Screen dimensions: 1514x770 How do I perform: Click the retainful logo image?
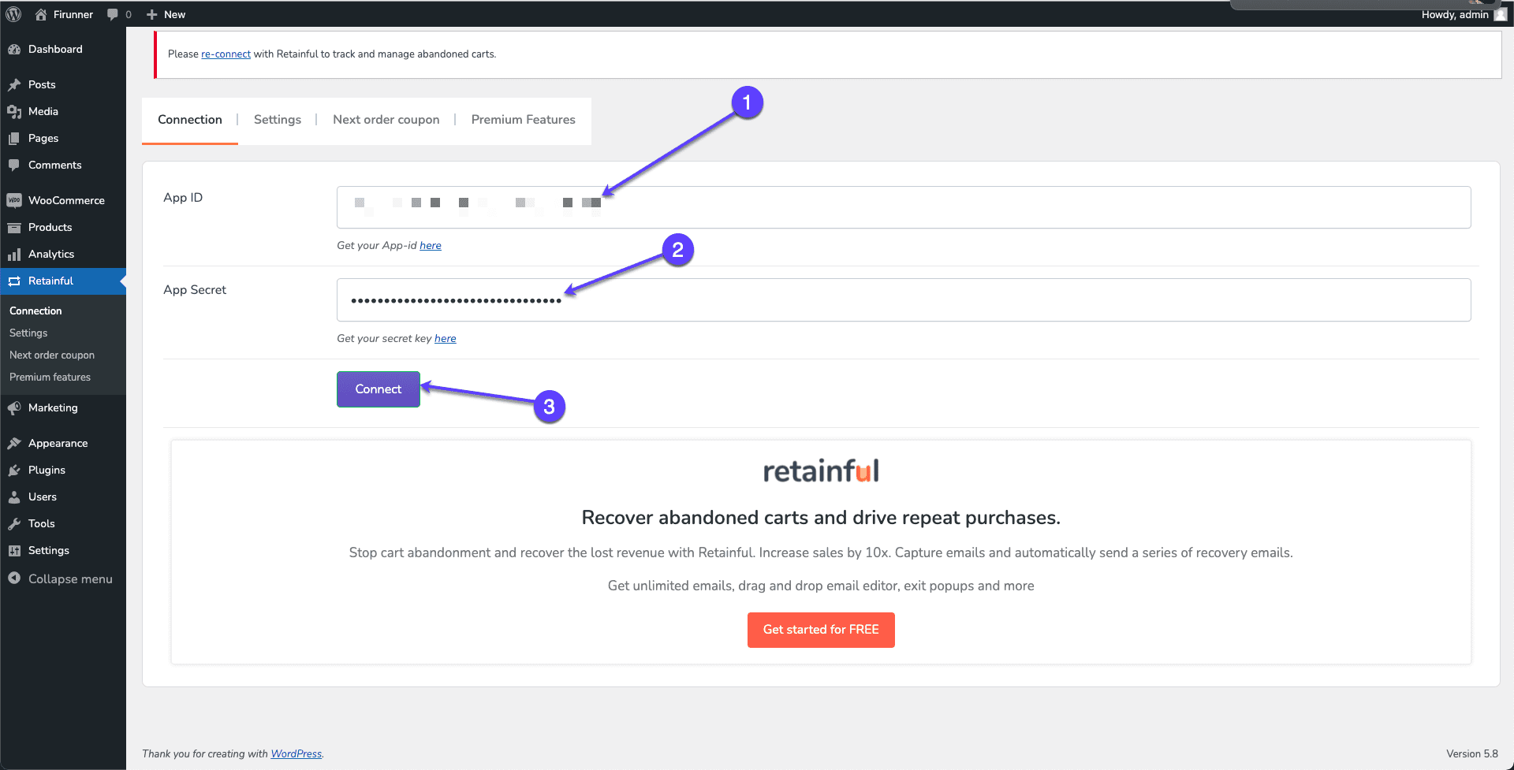(821, 471)
